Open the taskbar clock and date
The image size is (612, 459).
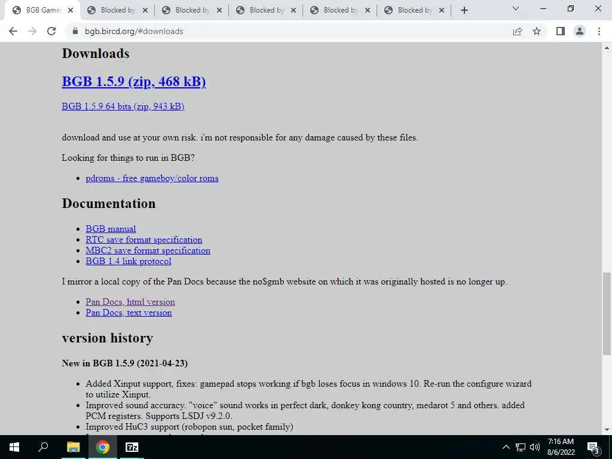561,447
